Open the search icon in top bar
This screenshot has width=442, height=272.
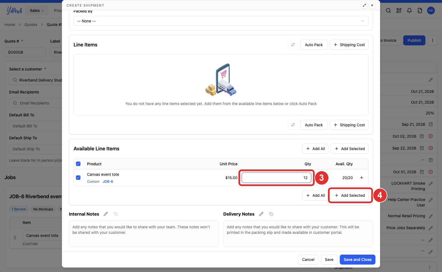[388, 11]
